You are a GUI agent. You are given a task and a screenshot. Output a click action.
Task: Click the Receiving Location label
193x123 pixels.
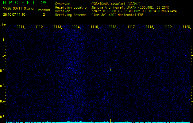72,7
